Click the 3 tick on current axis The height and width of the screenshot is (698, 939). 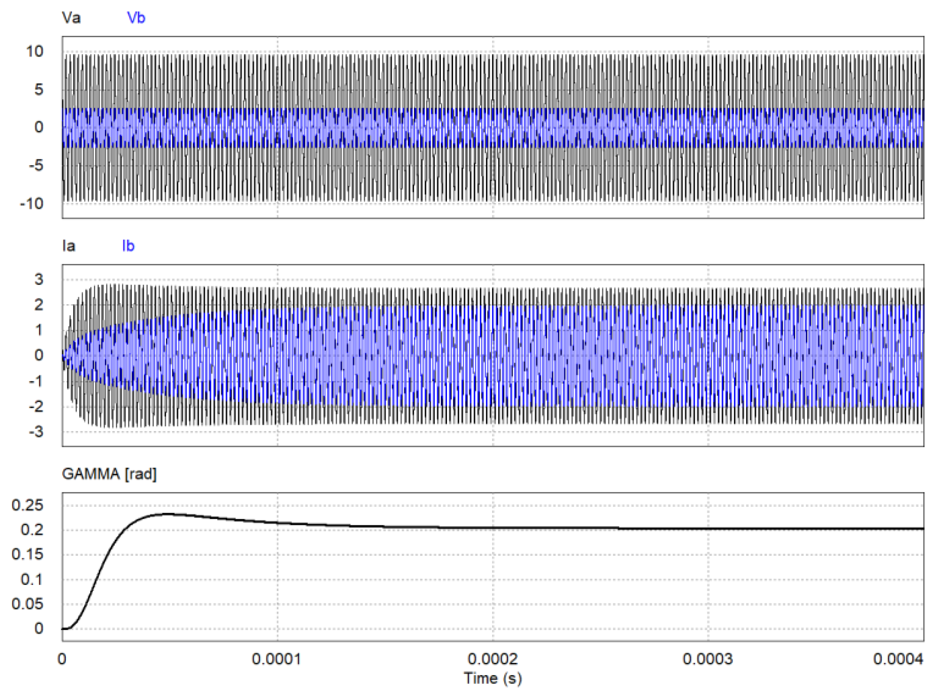39,279
